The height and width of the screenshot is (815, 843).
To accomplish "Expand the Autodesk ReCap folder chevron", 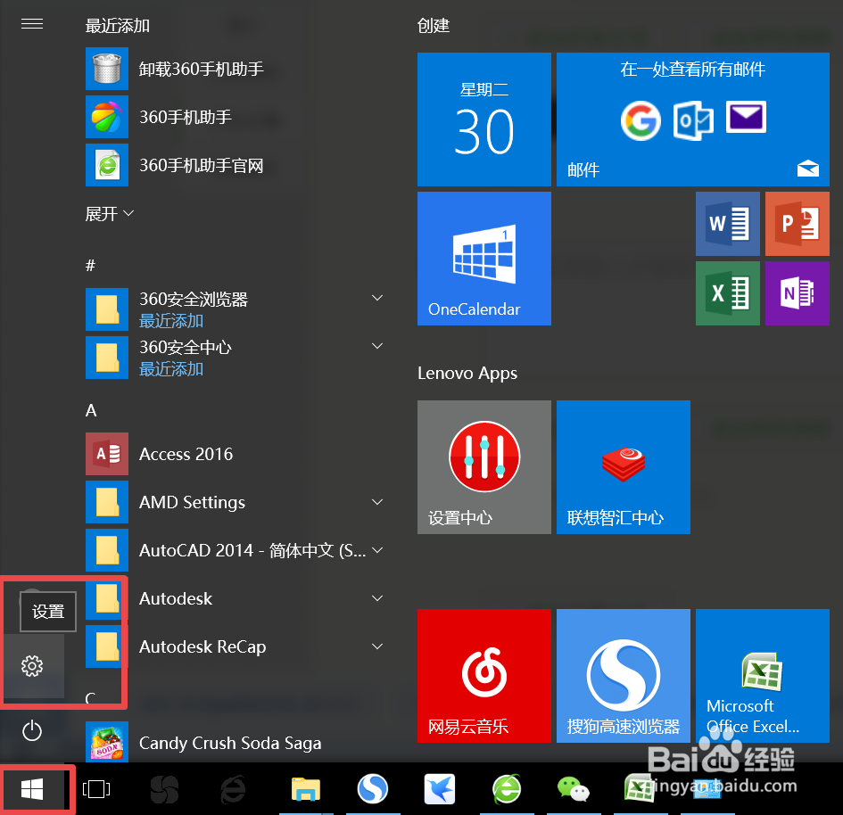I will point(377,646).
